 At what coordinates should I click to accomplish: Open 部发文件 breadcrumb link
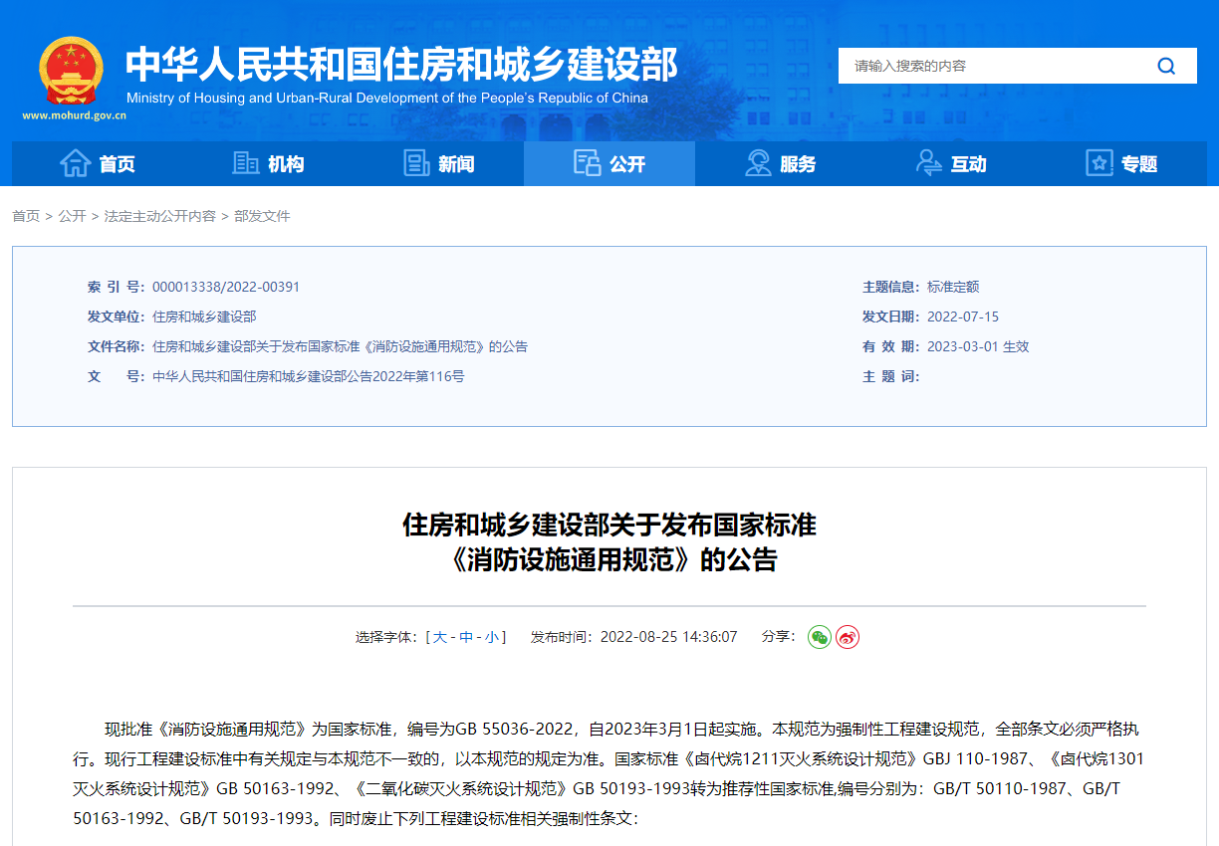[262, 216]
